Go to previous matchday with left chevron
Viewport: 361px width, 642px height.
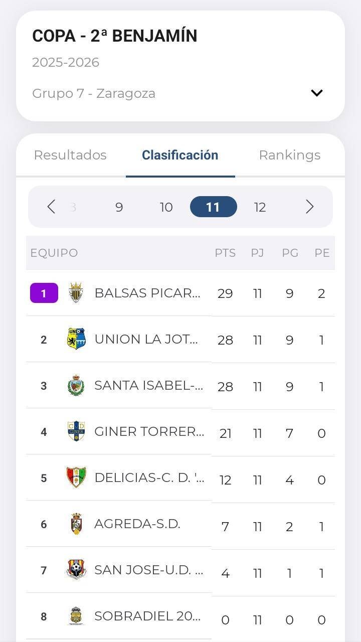[x=51, y=207]
